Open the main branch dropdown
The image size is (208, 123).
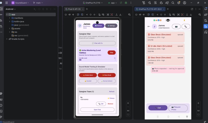pyautogui.click(x=38, y=3)
